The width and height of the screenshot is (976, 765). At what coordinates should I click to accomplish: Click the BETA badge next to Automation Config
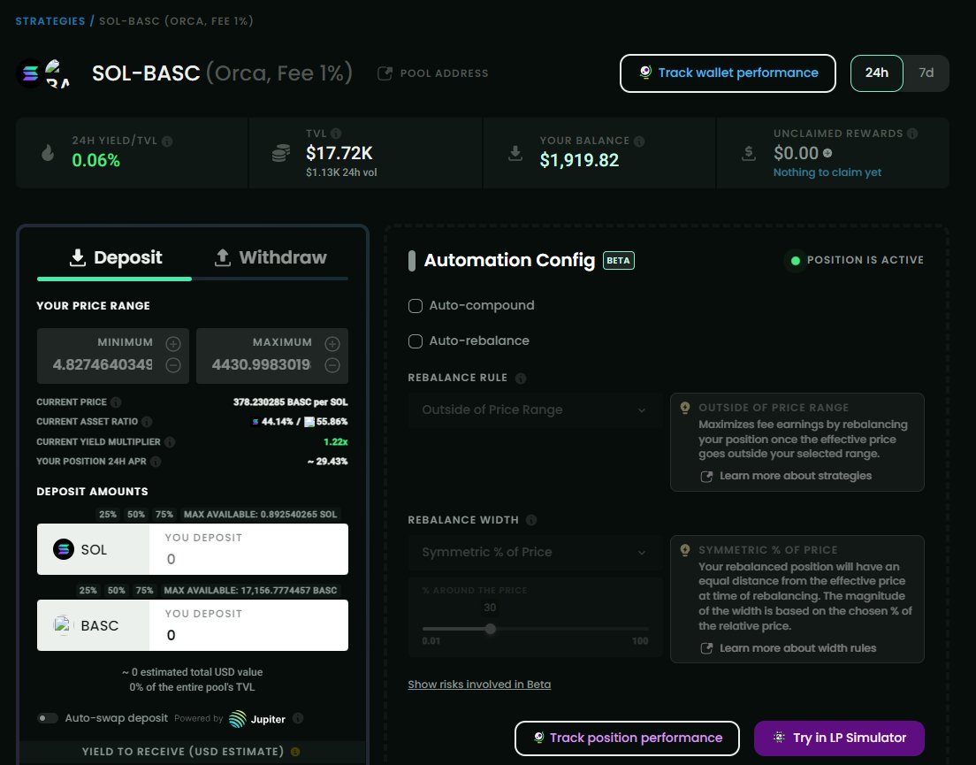pyautogui.click(x=618, y=261)
